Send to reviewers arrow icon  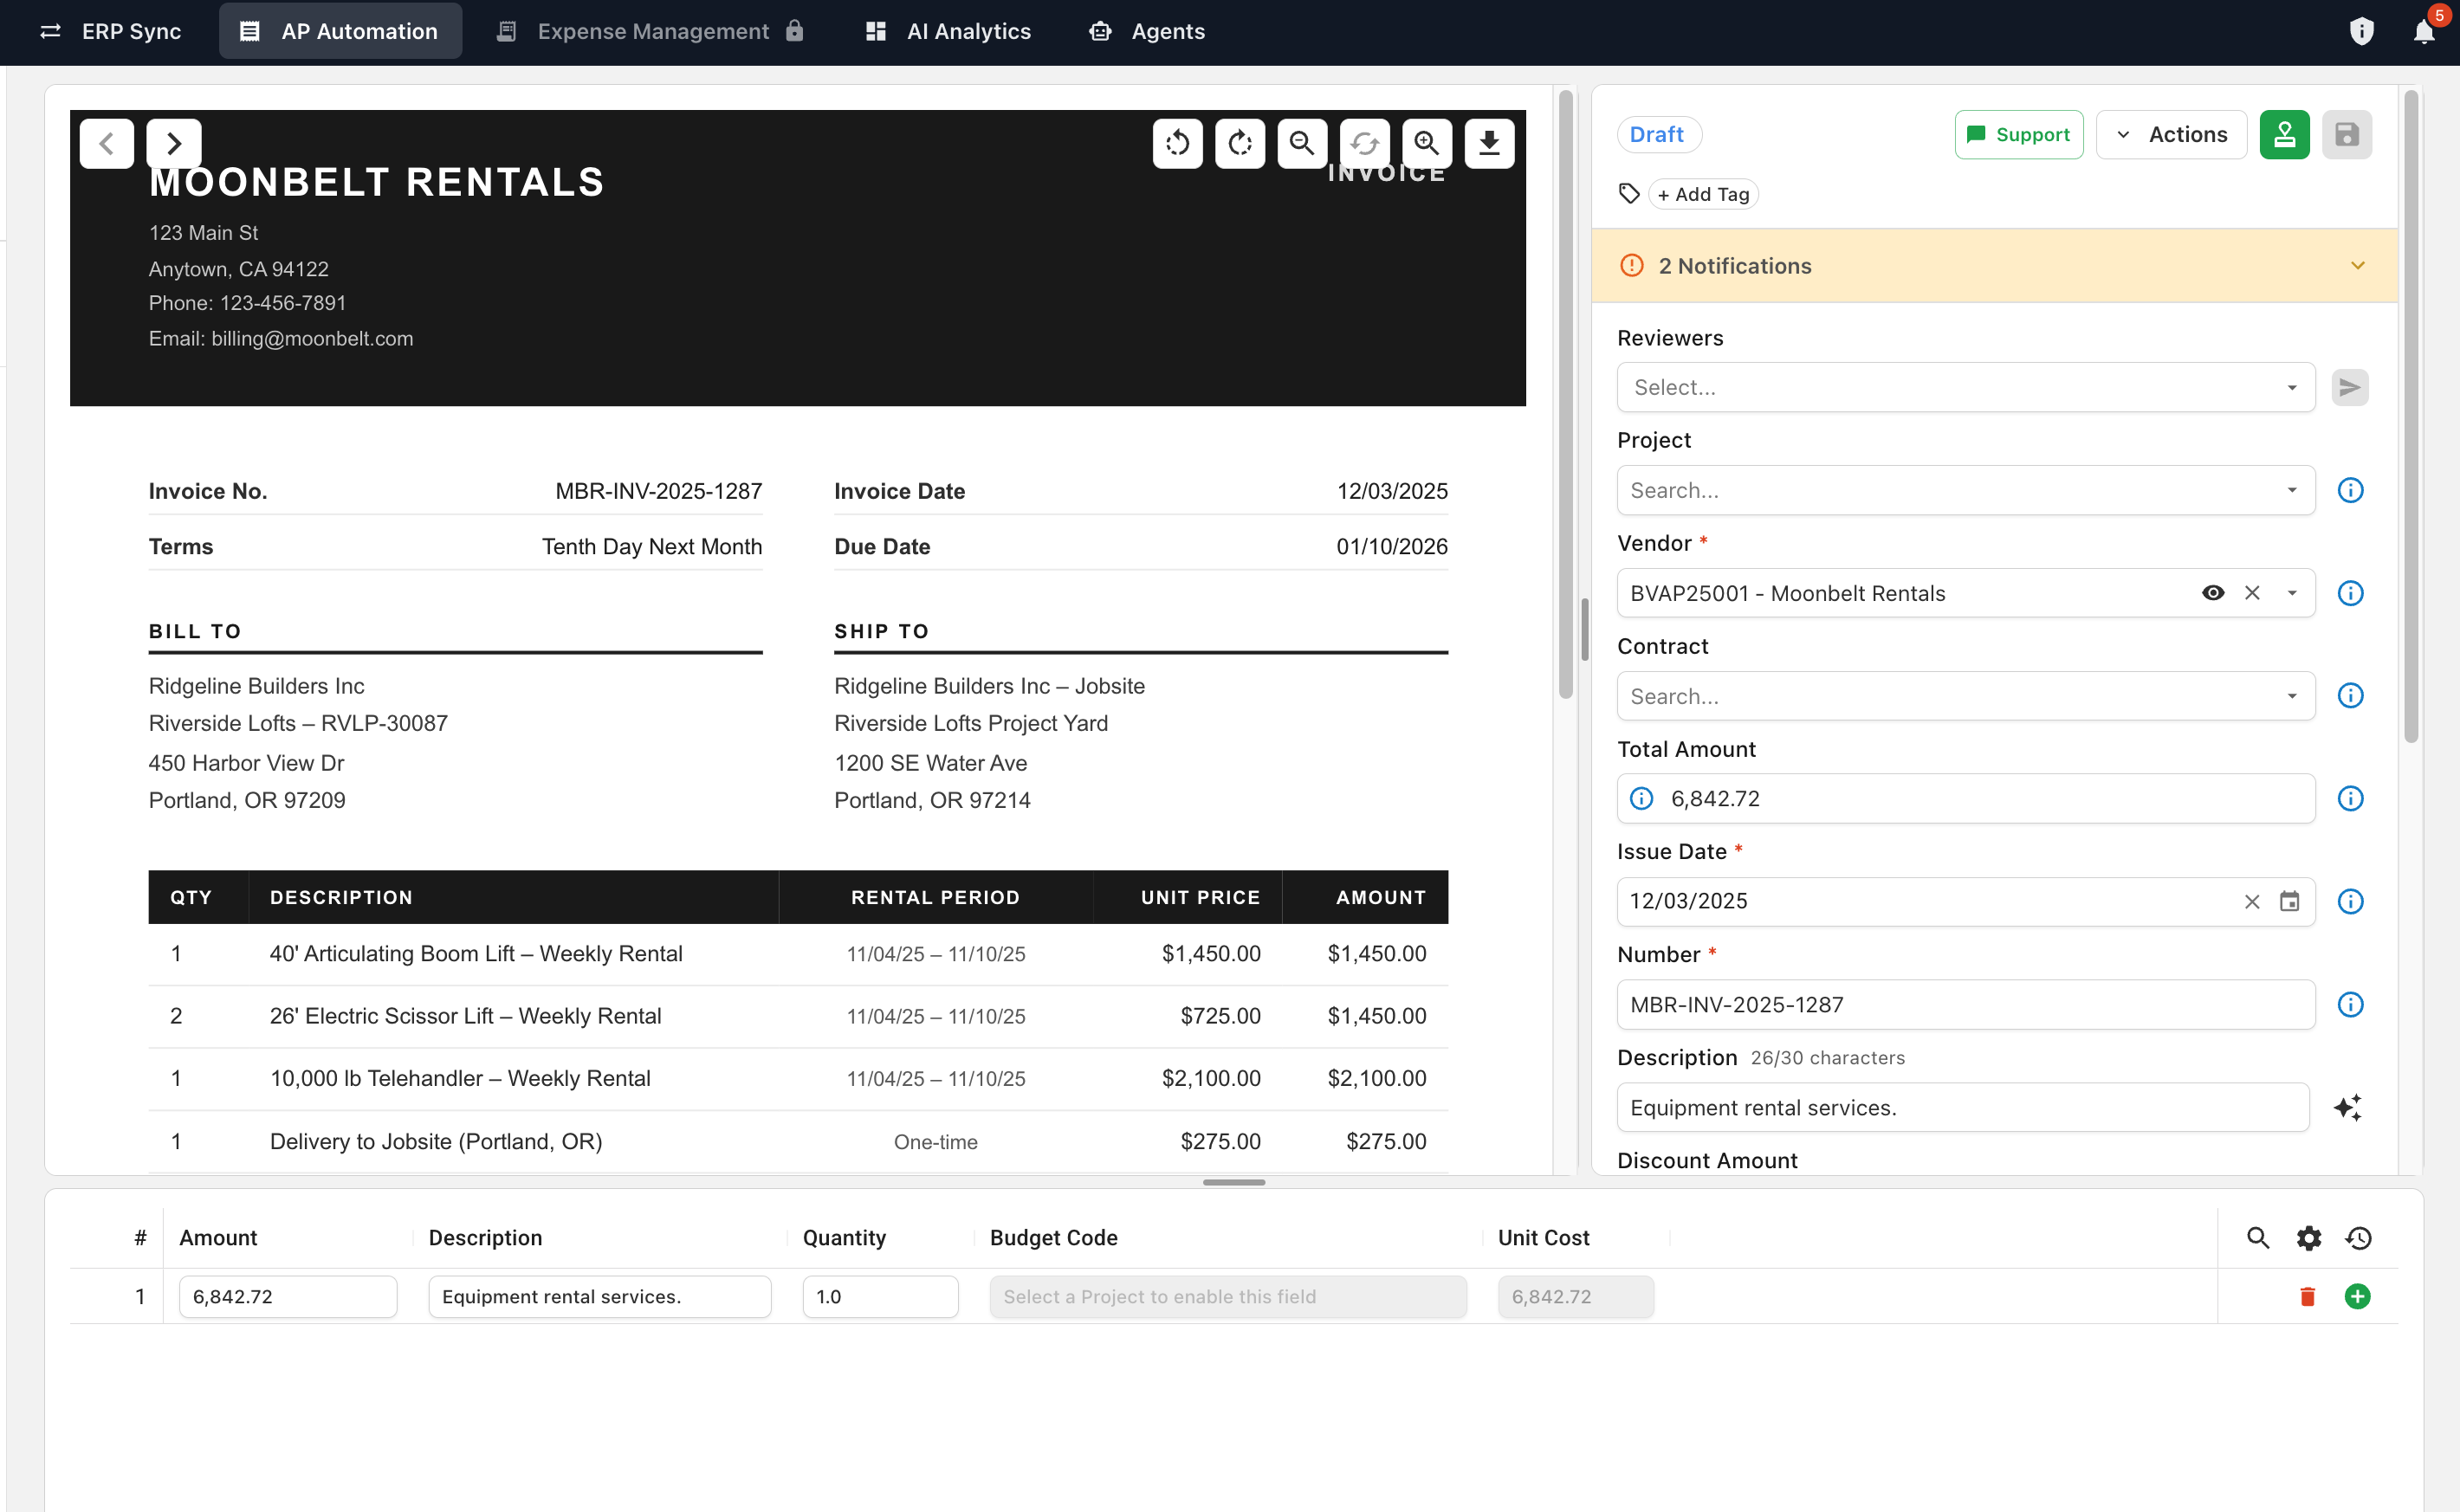[x=2350, y=388]
